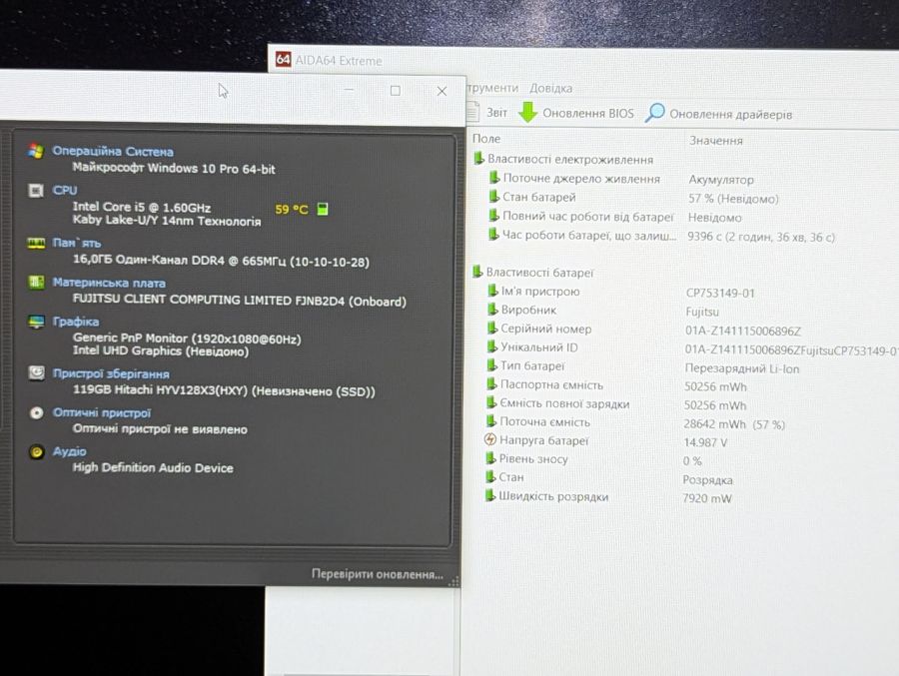
Task: Maximize the system summary window
Action: coord(395,91)
